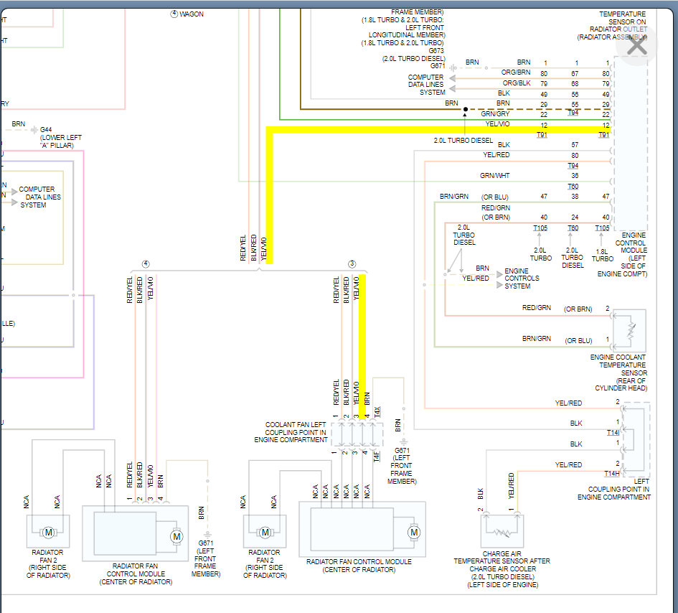The height and width of the screenshot is (613, 678).
Task: Click the T14I connector label
Action: pyautogui.click(x=613, y=433)
